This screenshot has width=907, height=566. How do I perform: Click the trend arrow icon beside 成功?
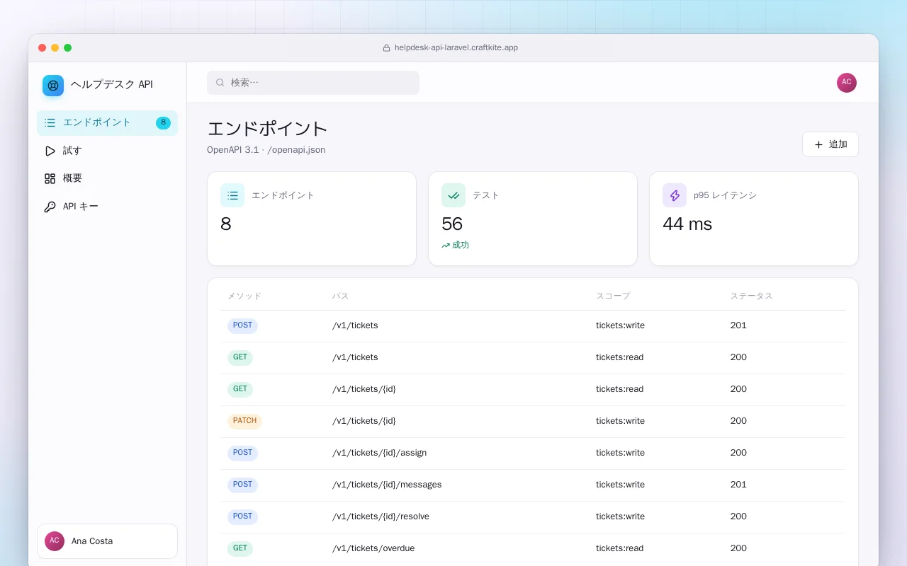pos(446,246)
